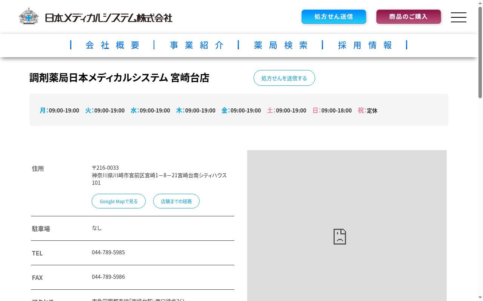Click the holiday entry 祝:定休
This screenshot has height=301, width=483.
pos(368,110)
